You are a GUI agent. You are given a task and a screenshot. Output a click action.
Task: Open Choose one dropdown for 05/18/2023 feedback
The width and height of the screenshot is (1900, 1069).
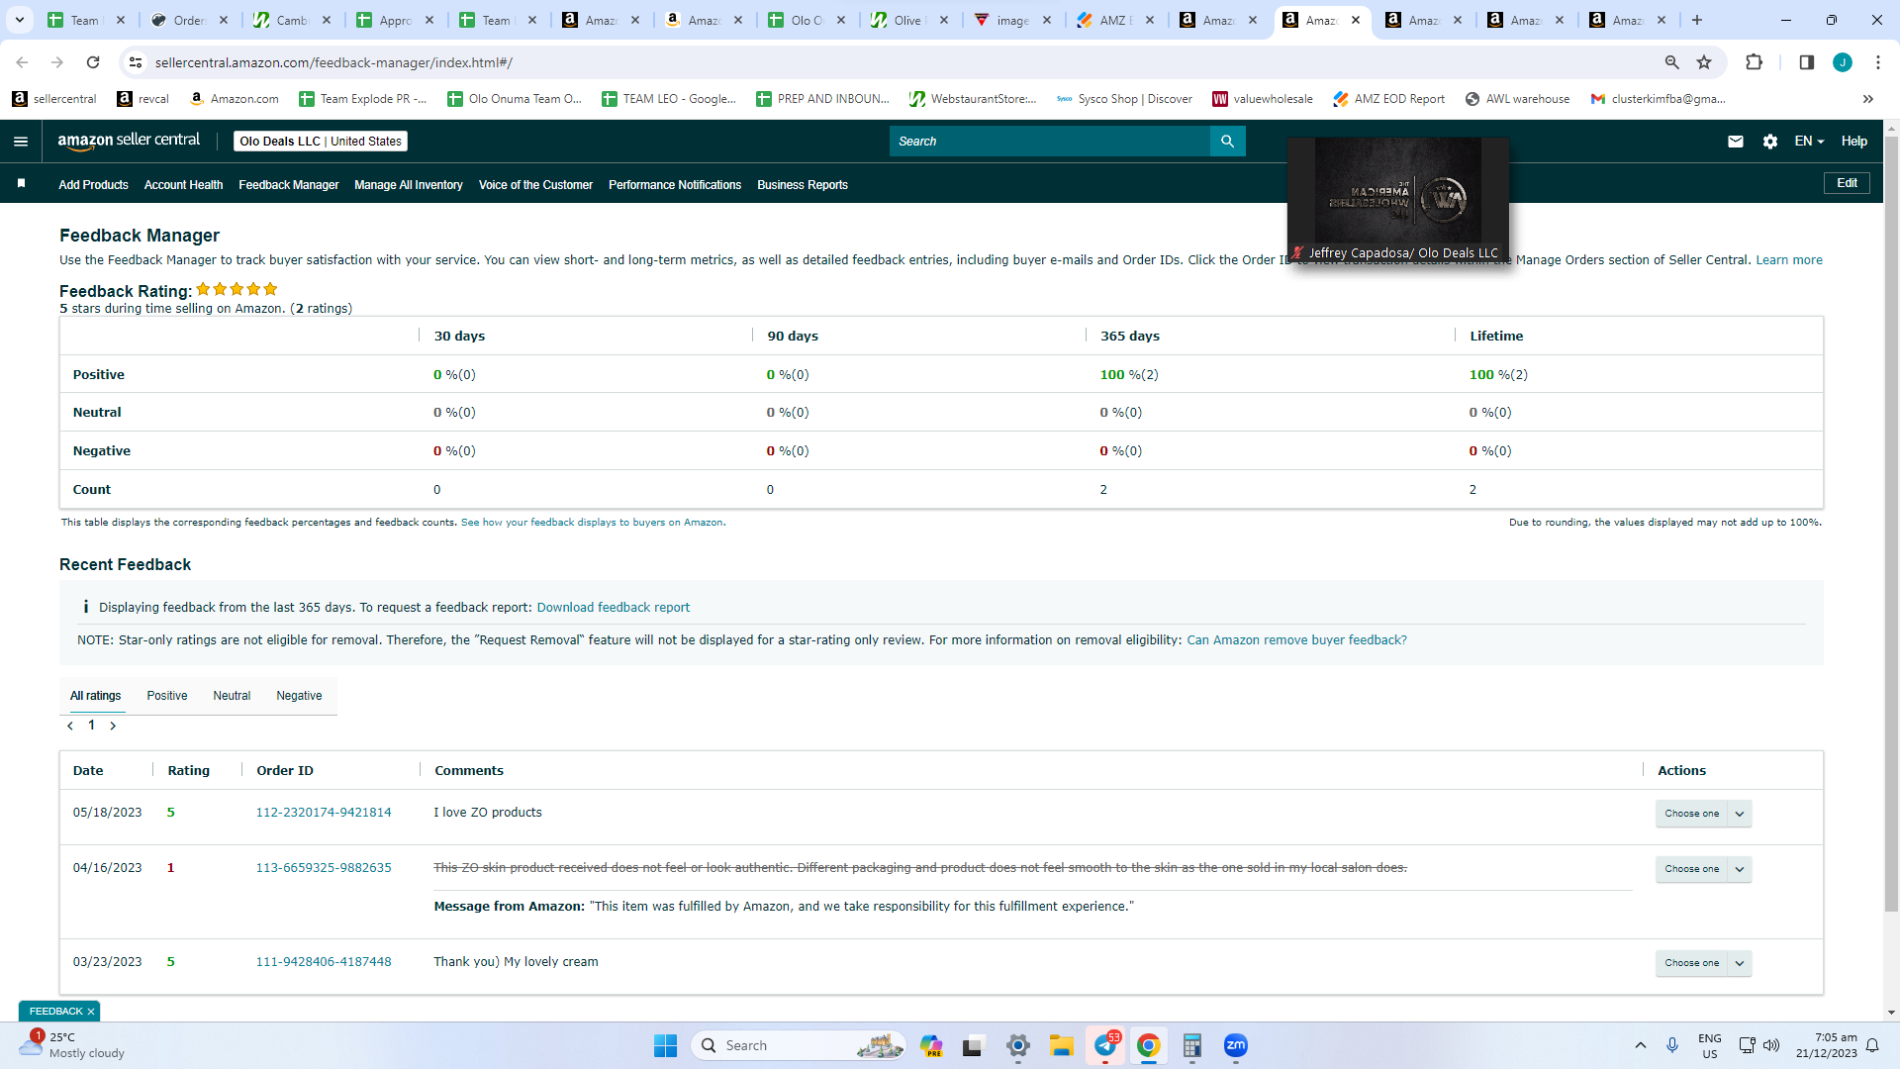pos(1703,814)
